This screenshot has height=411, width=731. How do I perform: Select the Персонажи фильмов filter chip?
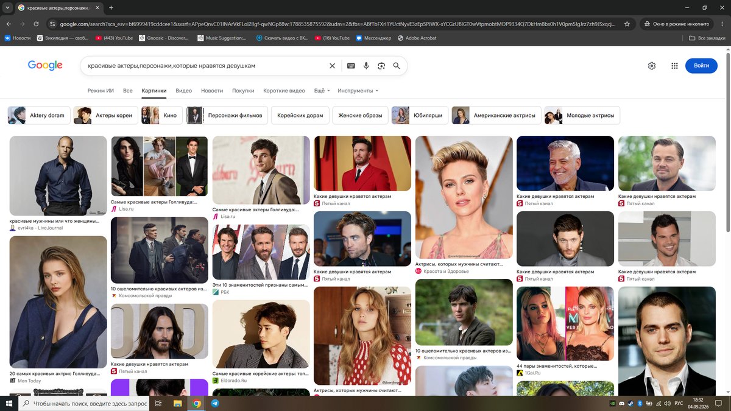coord(226,115)
